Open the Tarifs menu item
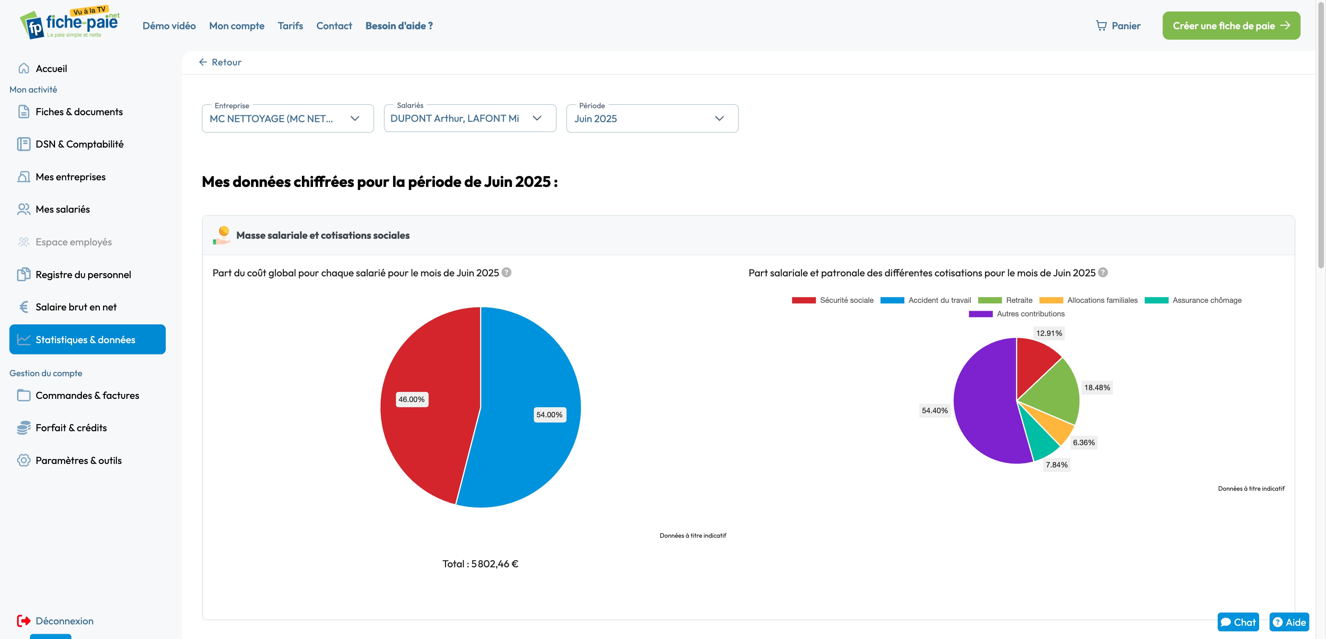This screenshot has height=639, width=1326. [290, 26]
